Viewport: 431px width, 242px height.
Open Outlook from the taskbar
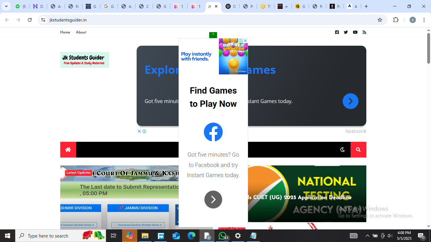coord(176,236)
